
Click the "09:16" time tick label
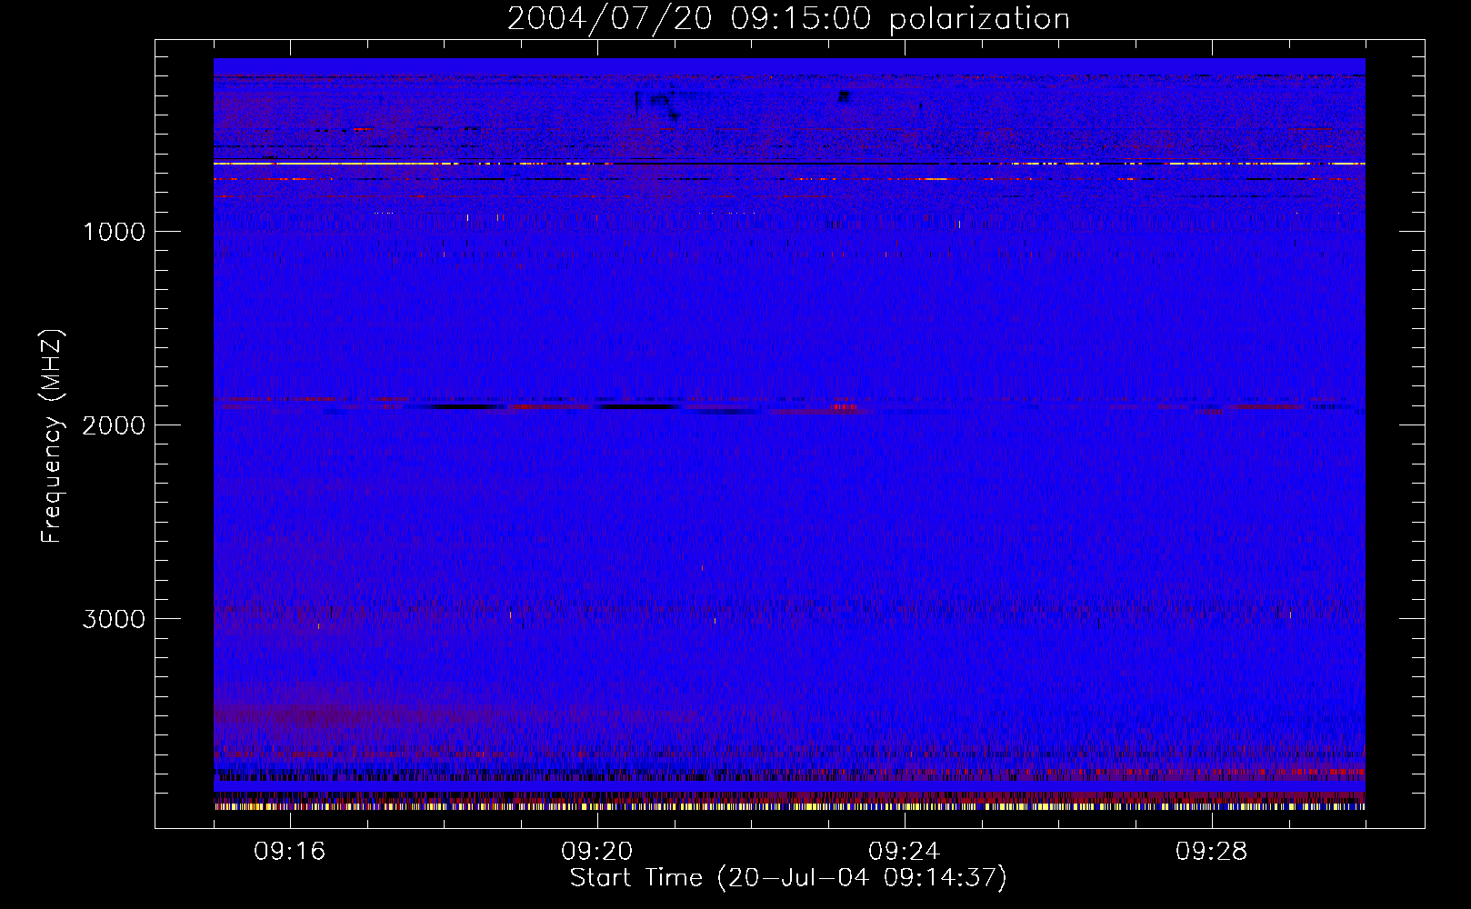[x=289, y=852]
